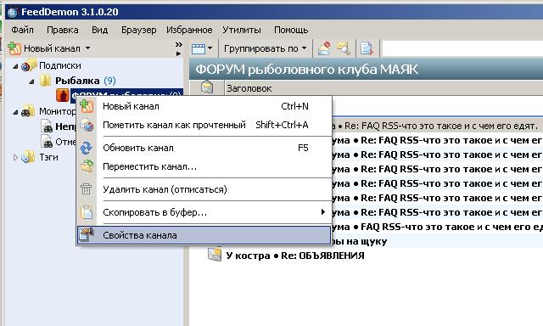Open Скопировать в буфер... submenu
The width and height of the screenshot is (543, 326).
(204, 212)
